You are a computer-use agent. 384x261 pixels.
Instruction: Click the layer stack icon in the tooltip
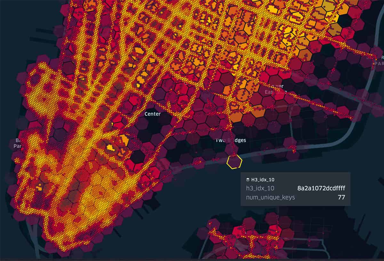coord(248,180)
